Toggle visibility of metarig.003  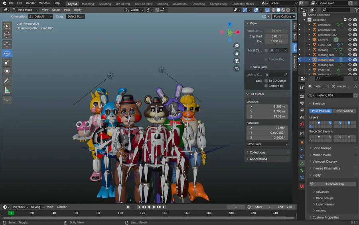click(x=350, y=65)
